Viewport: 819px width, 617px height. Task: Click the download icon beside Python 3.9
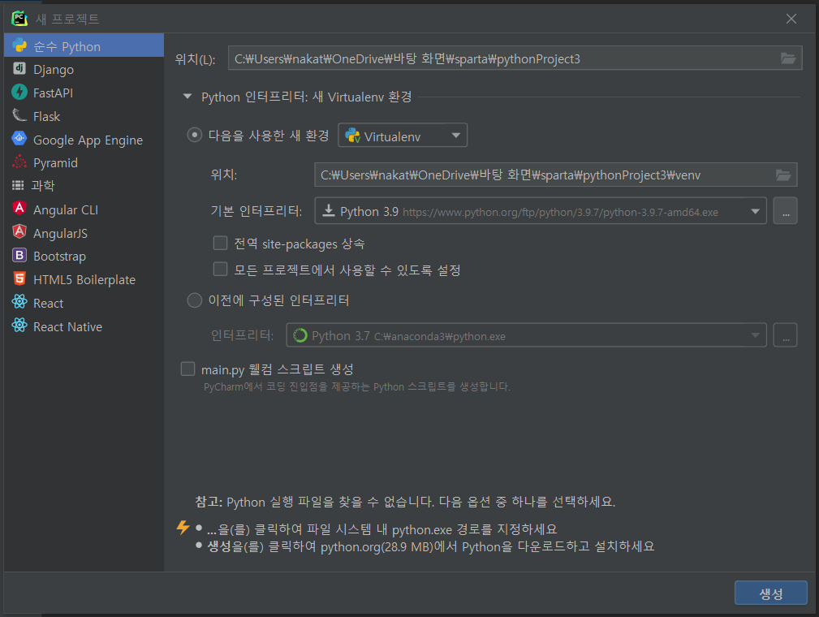point(329,210)
